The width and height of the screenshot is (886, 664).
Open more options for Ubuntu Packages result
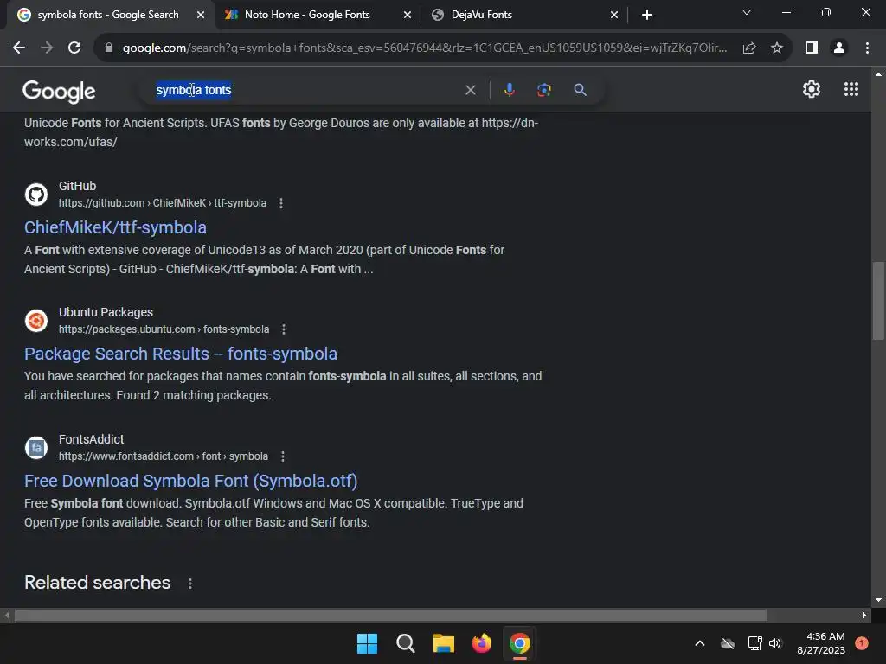click(284, 329)
